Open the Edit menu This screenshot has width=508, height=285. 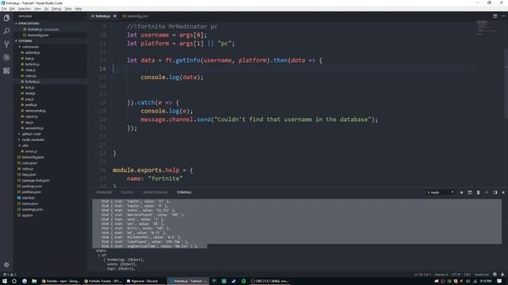(x=13, y=9)
